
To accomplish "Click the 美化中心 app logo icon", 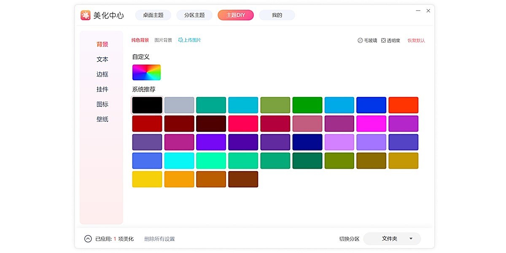I will click(86, 15).
